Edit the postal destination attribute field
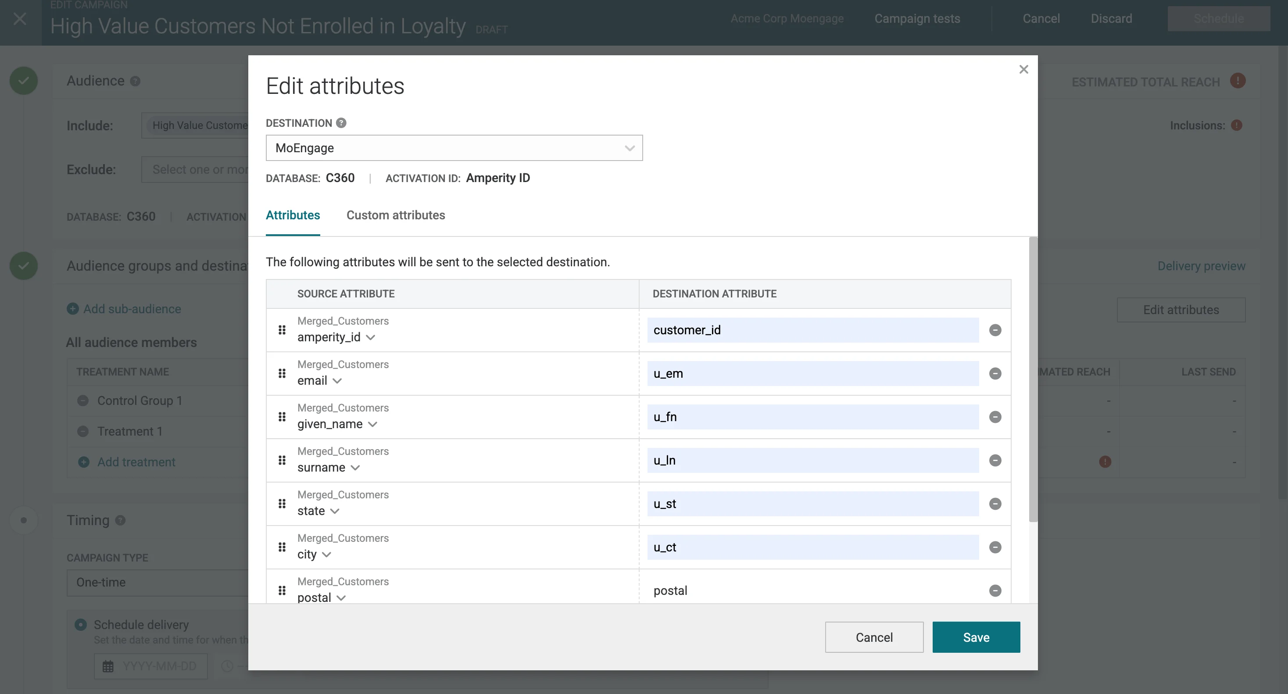 tap(813, 591)
